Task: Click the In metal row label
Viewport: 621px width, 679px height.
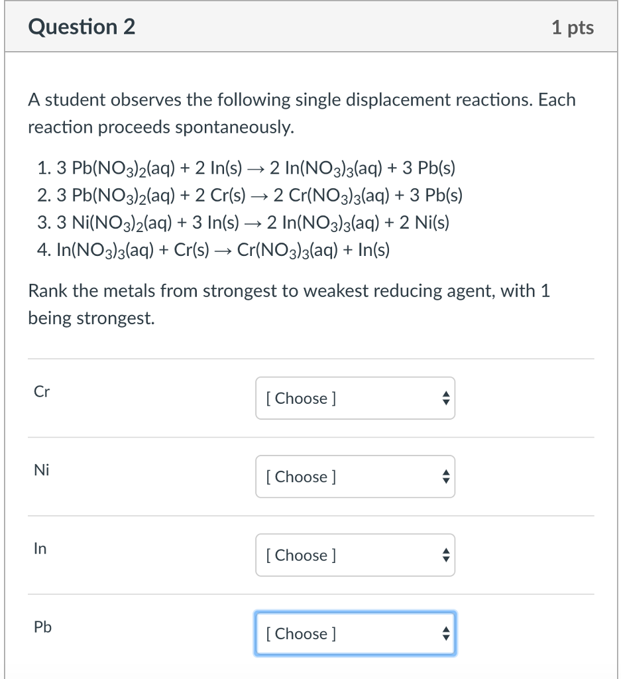Action: pyautogui.click(x=40, y=548)
